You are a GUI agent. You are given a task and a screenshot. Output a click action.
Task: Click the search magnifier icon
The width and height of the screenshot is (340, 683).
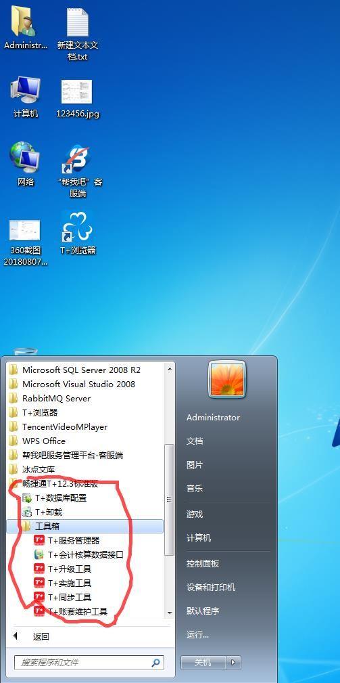click(155, 663)
